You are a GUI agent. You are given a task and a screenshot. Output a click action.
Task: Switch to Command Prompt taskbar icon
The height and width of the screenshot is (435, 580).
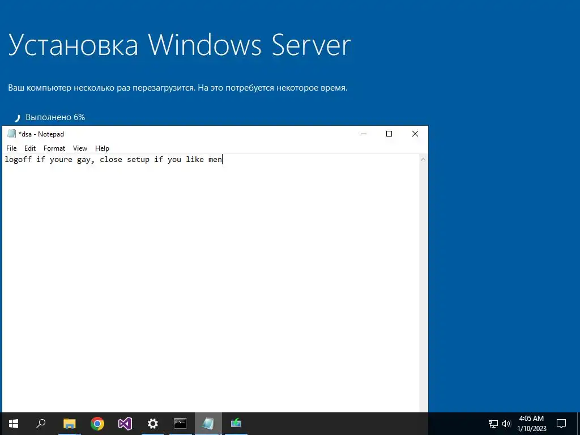point(181,424)
